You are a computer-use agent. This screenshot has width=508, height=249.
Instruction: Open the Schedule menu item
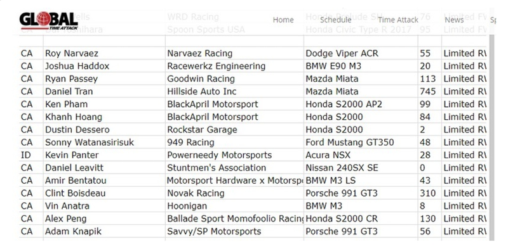pyautogui.click(x=336, y=20)
